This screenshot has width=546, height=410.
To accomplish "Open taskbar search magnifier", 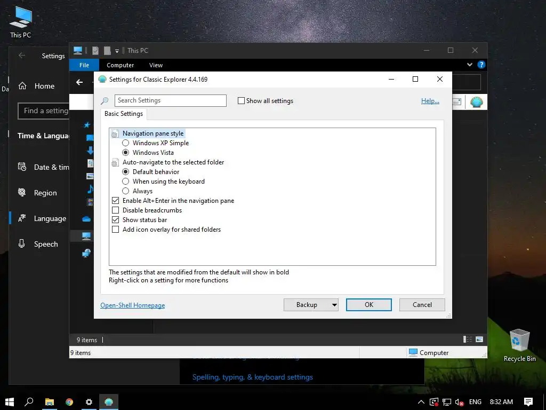I will (29, 402).
